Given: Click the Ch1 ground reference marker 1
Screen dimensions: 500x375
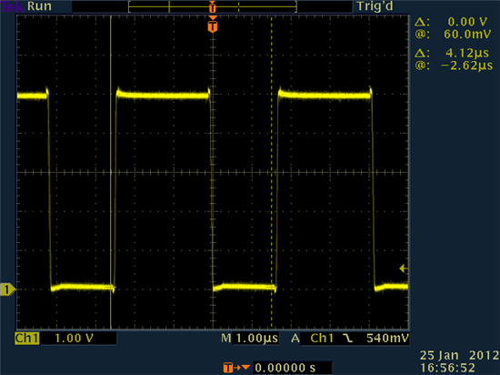Looking at the screenshot, I should [x=7, y=289].
